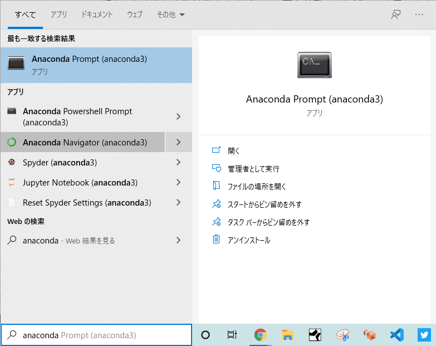Click the trash can uninstall icon
Image resolution: width=436 pixels, height=346 pixels.
coord(217,239)
